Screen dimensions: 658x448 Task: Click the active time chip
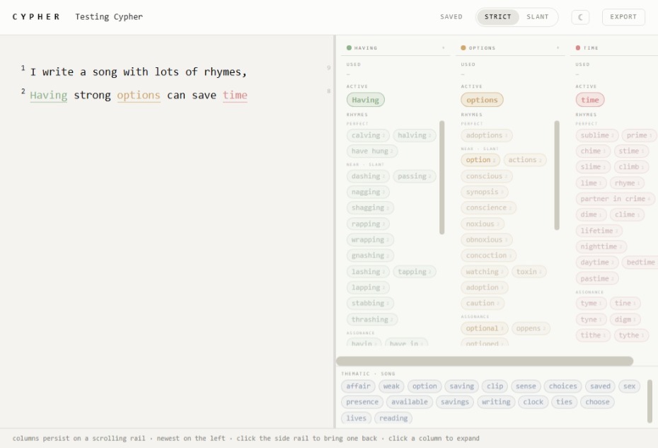[589, 100]
